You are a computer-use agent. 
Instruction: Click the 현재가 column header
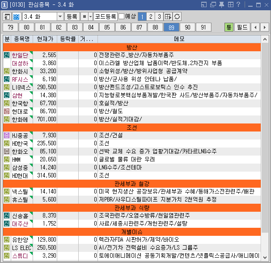click(45, 39)
